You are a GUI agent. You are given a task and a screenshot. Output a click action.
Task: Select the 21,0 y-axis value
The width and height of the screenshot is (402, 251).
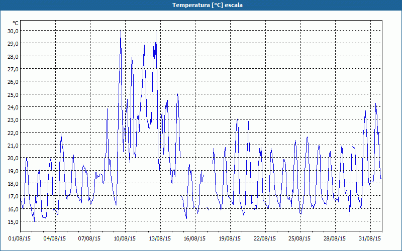pyautogui.click(x=13, y=145)
